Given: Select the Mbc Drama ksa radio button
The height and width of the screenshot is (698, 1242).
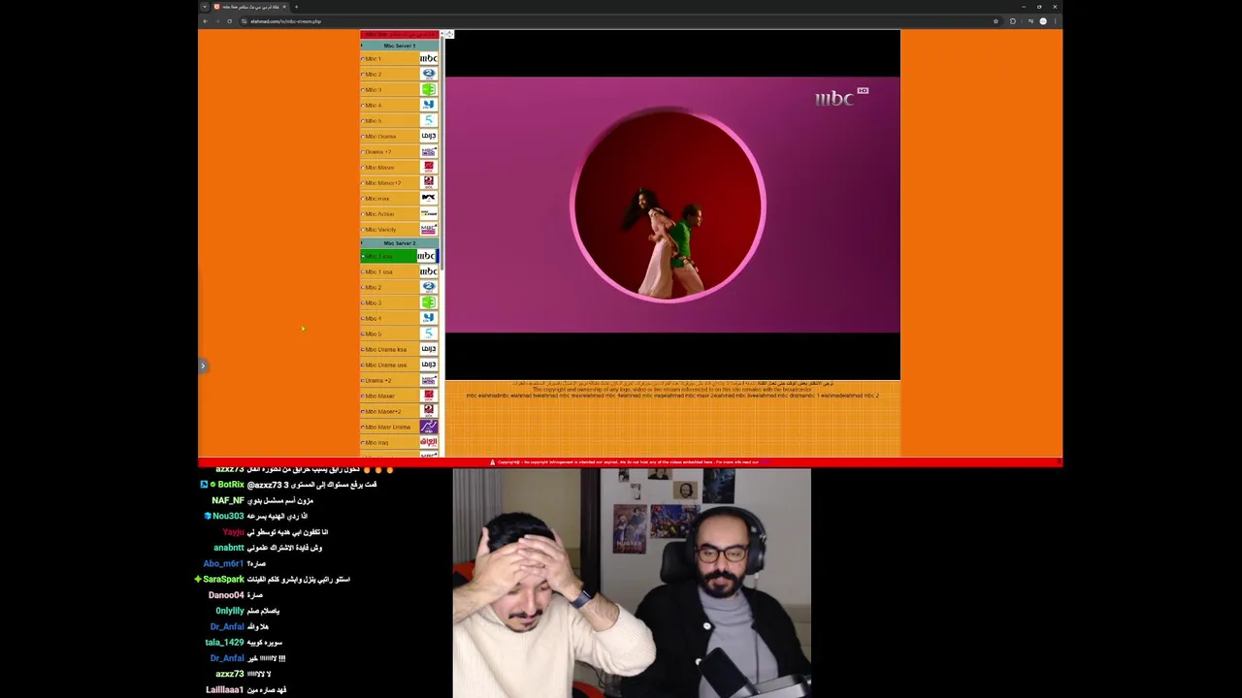Looking at the screenshot, I should click(x=363, y=349).
